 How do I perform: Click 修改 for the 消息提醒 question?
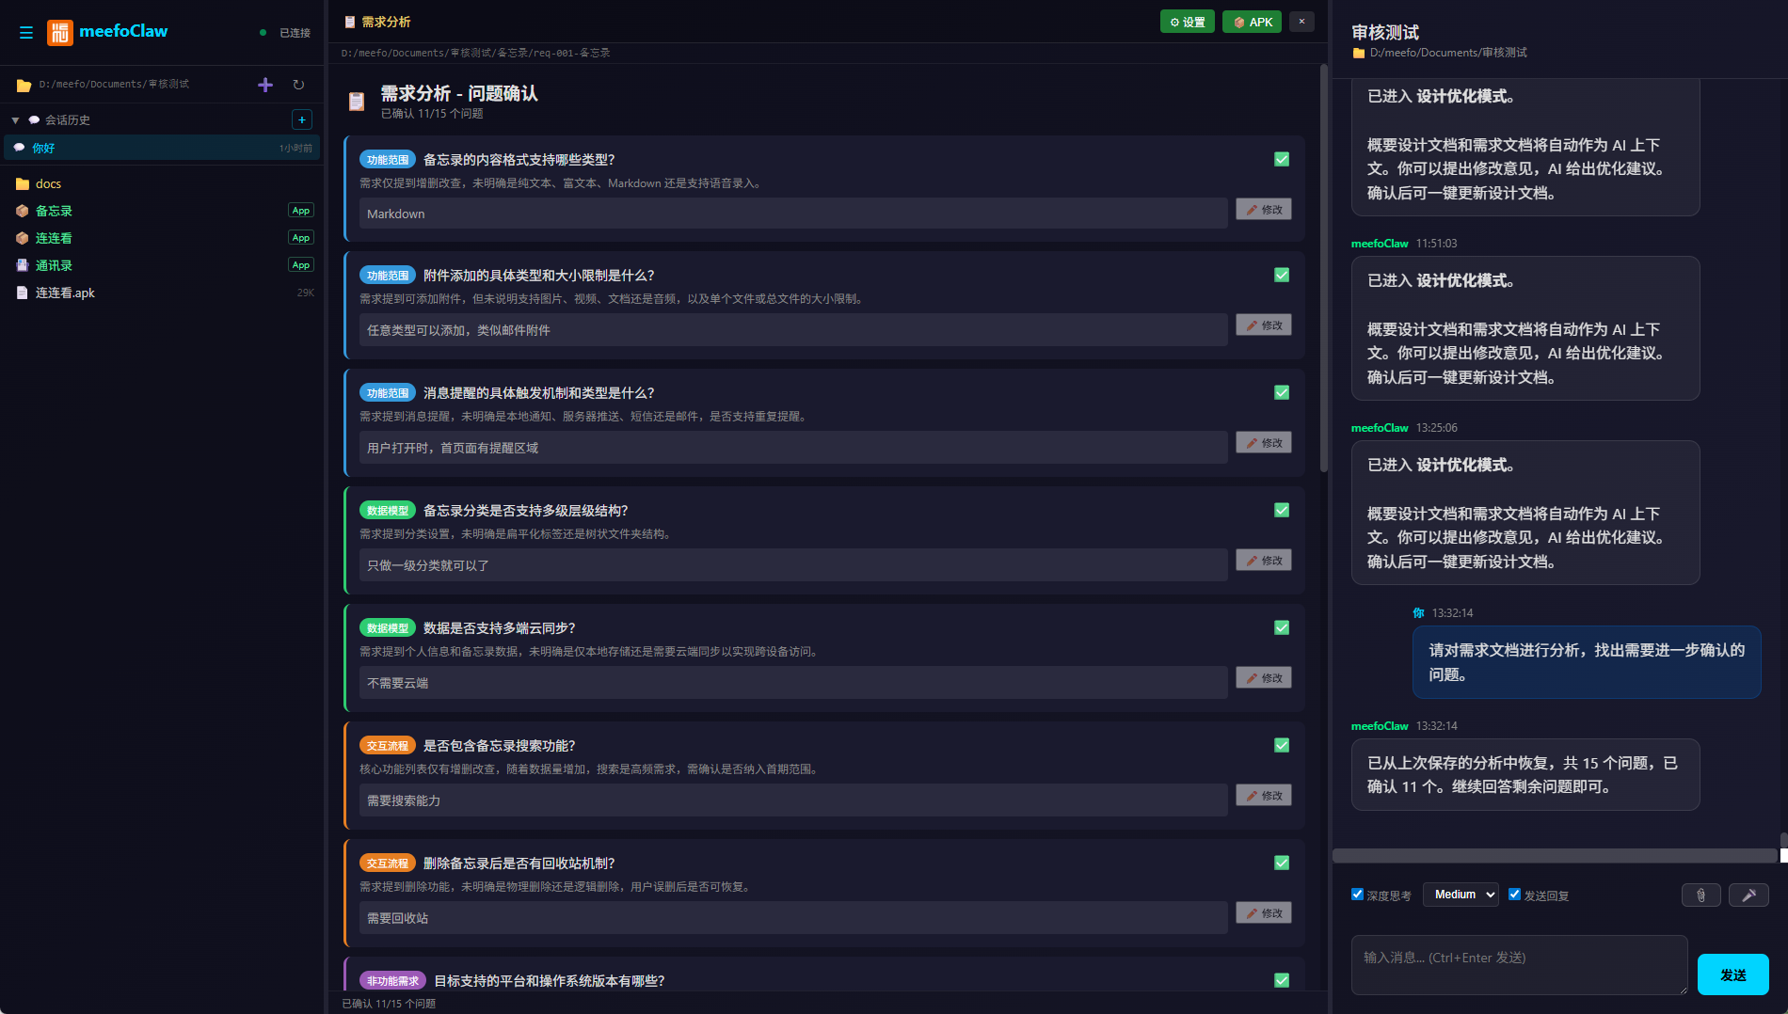click(x=1264, y=442)
